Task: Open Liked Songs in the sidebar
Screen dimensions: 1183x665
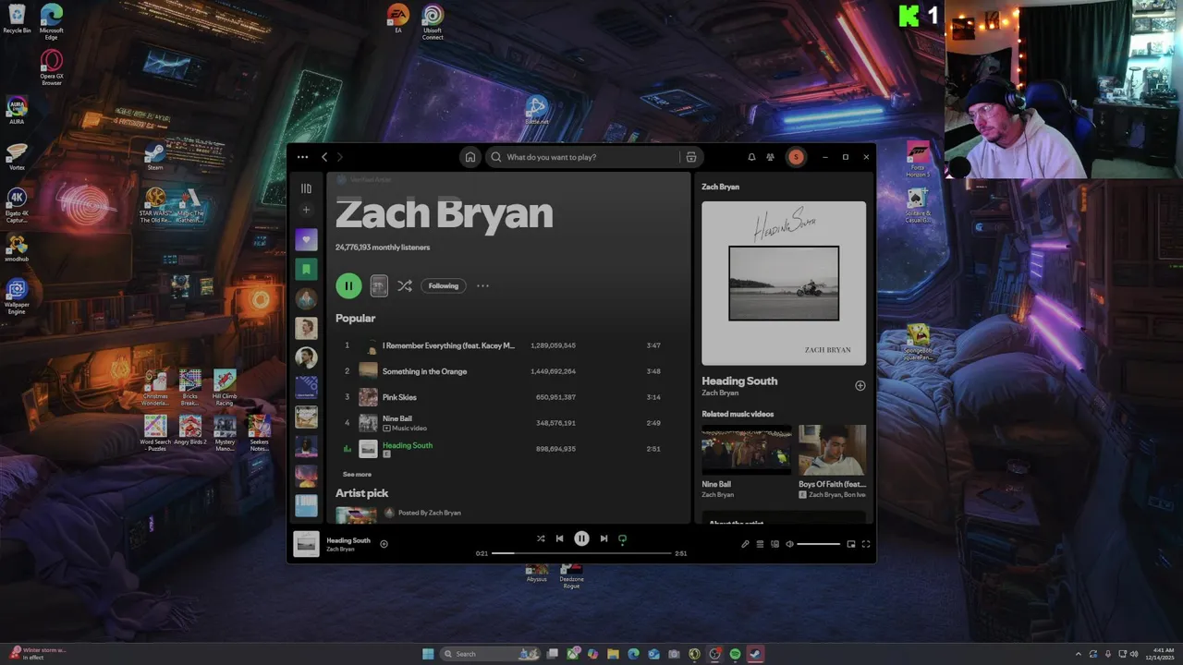Action: [306, 240]
